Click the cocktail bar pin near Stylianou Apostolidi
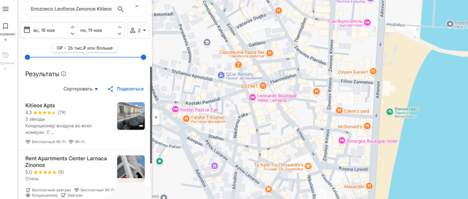468x199 pixels. (x=238, y=65)
